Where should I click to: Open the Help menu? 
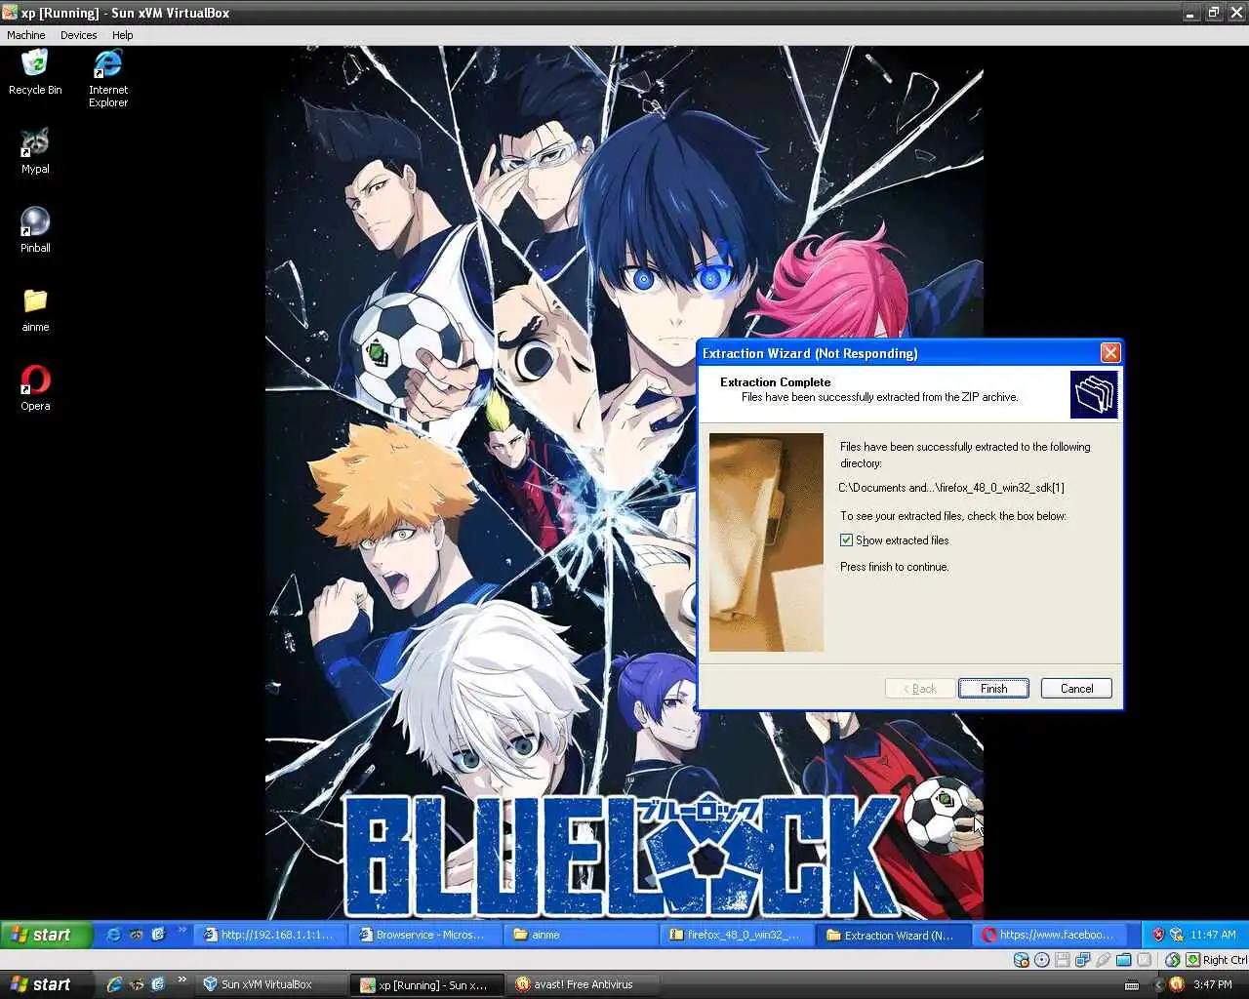pyautogui.click(x=122, y=35)
